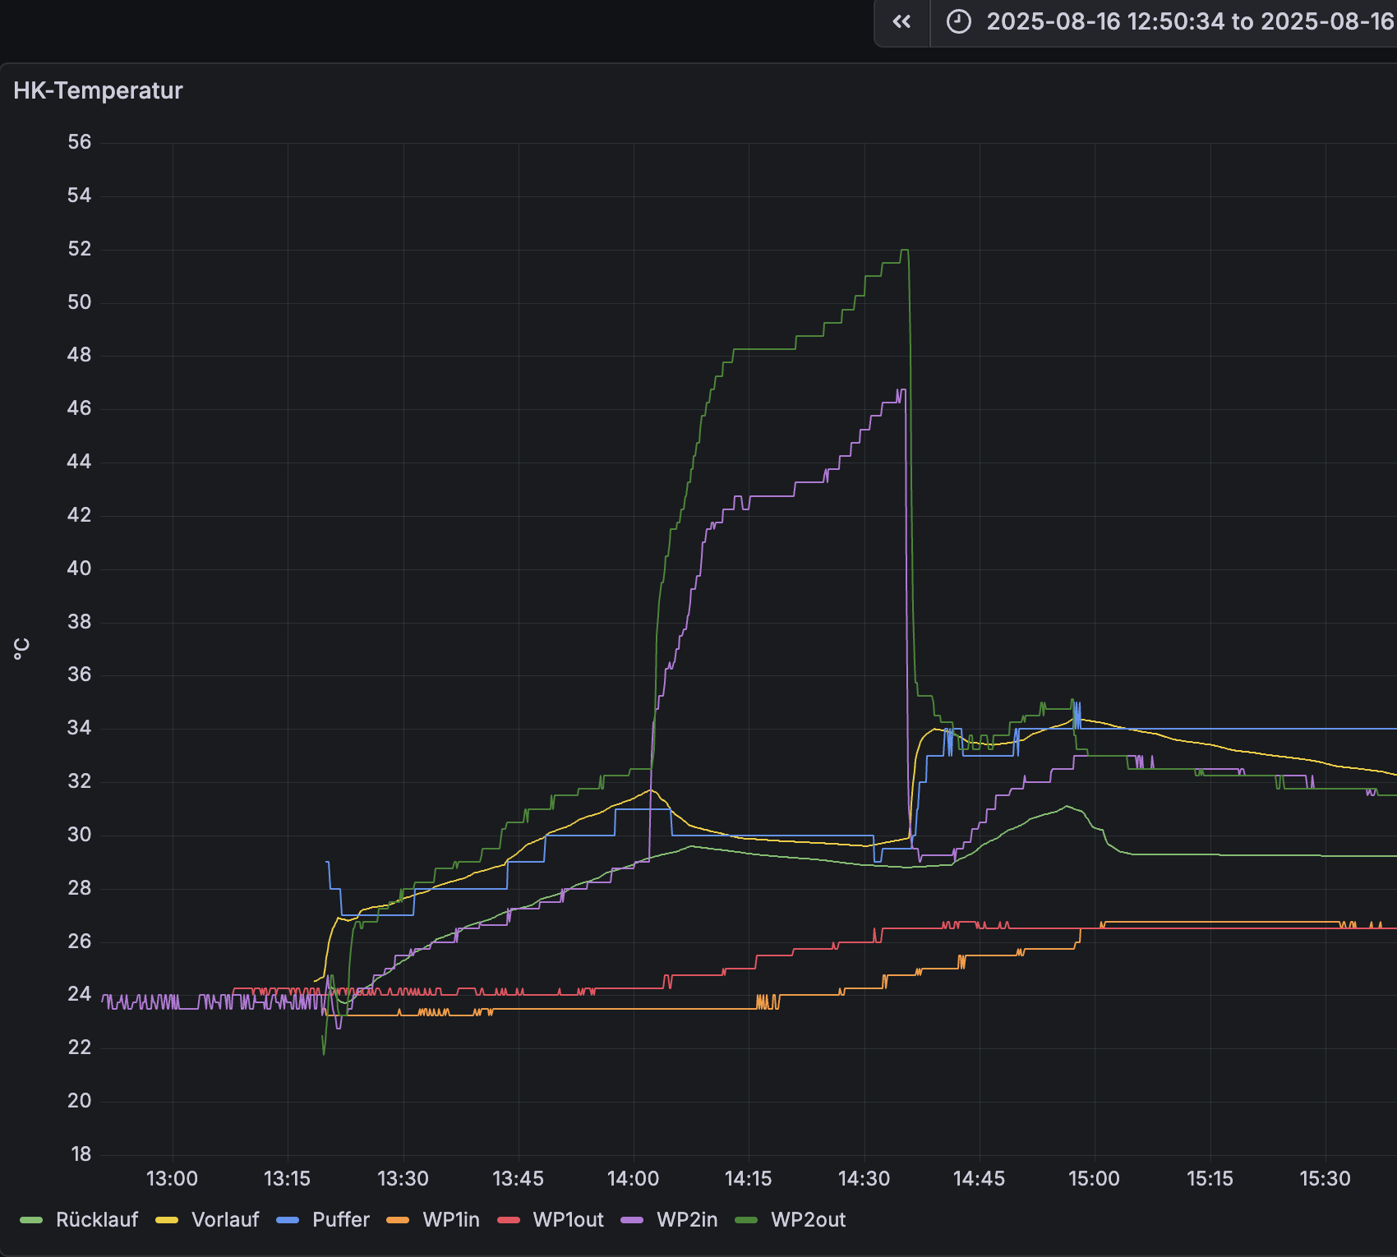
Task: Toggle Puffer series via legend label
Action: [x=340, y=1220]
